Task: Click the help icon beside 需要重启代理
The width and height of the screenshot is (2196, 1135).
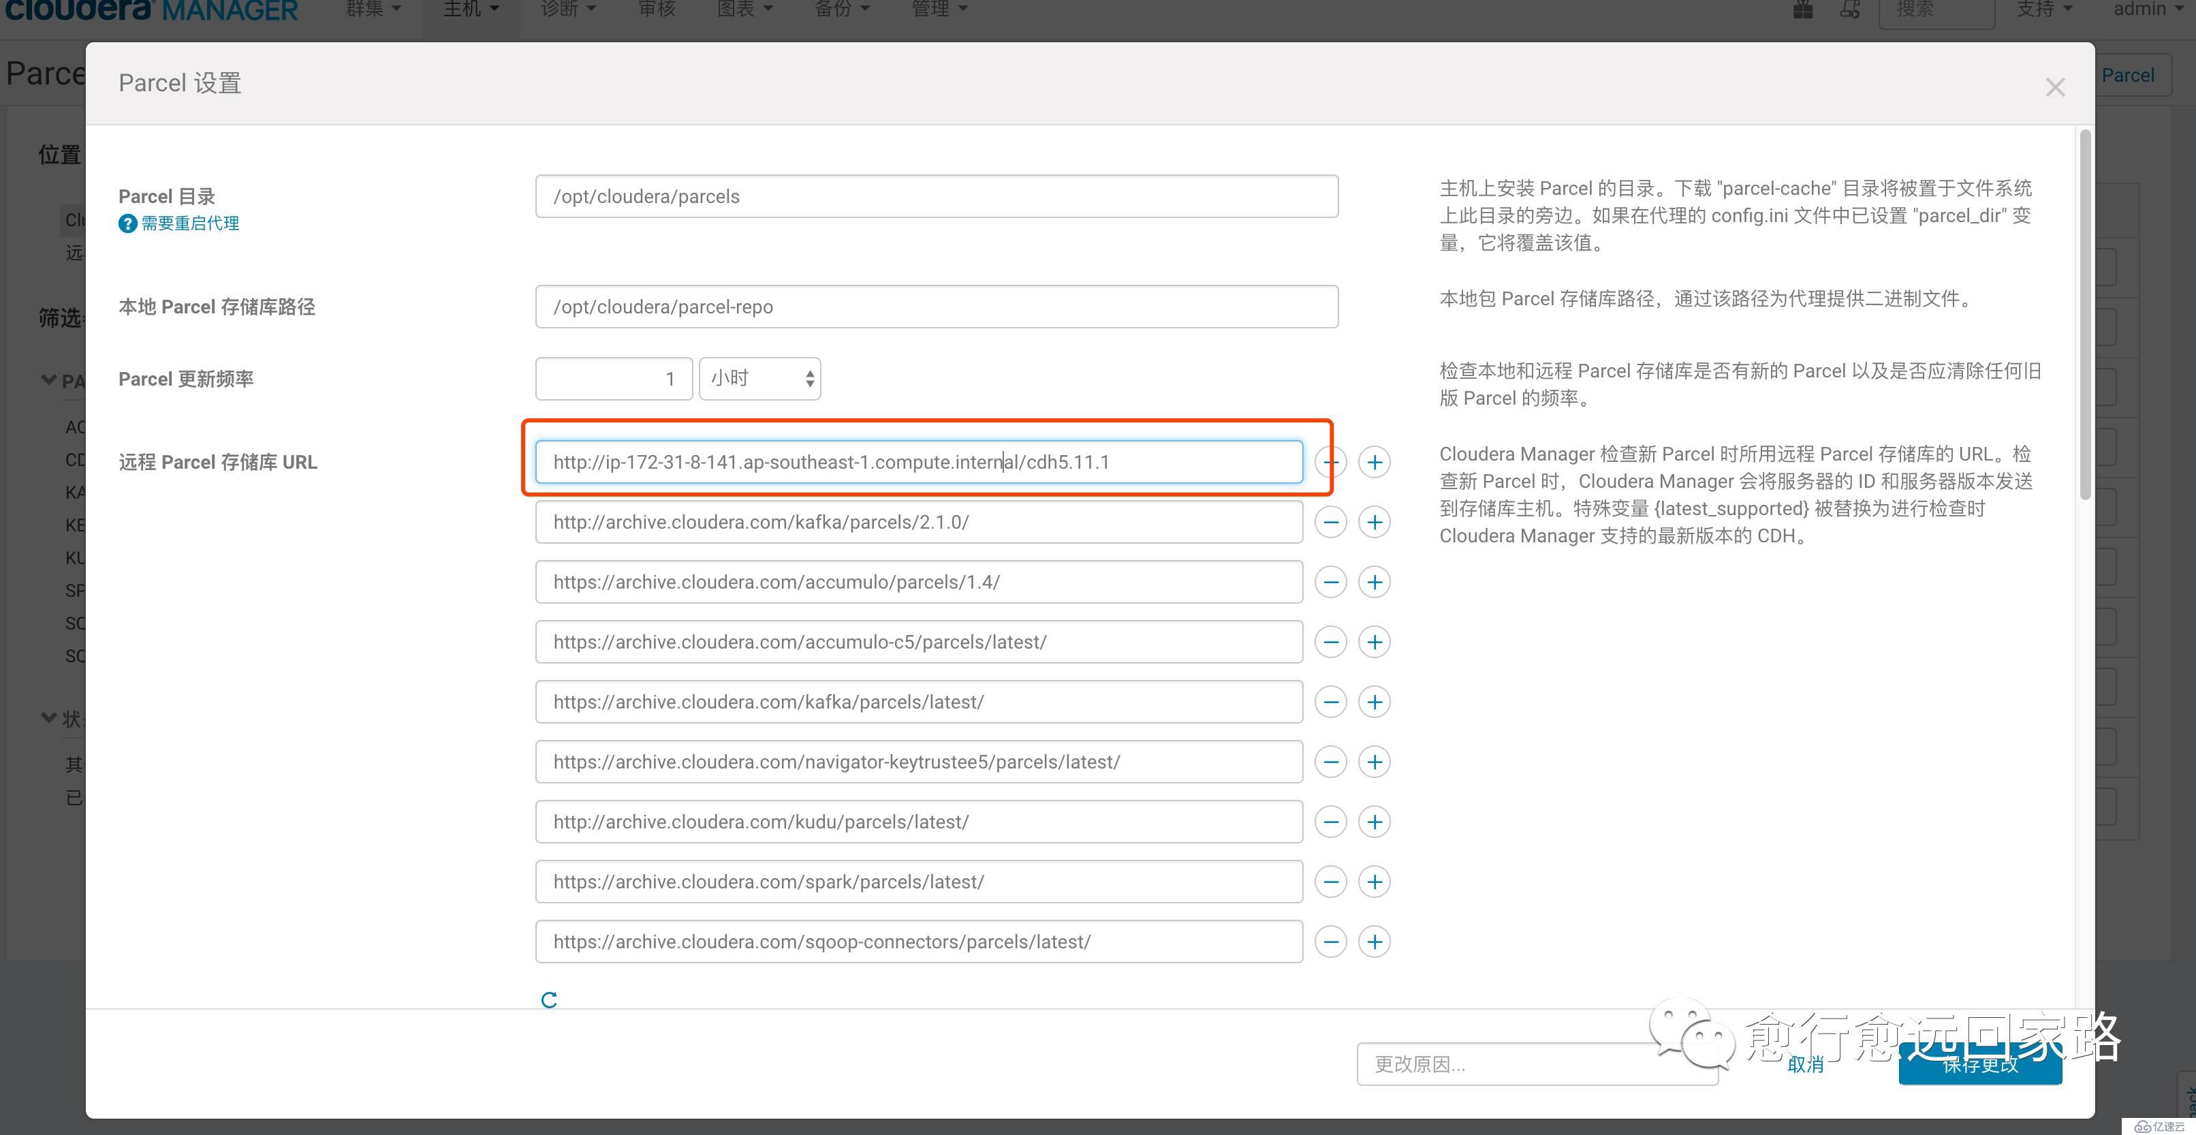Action: point(127,223)
